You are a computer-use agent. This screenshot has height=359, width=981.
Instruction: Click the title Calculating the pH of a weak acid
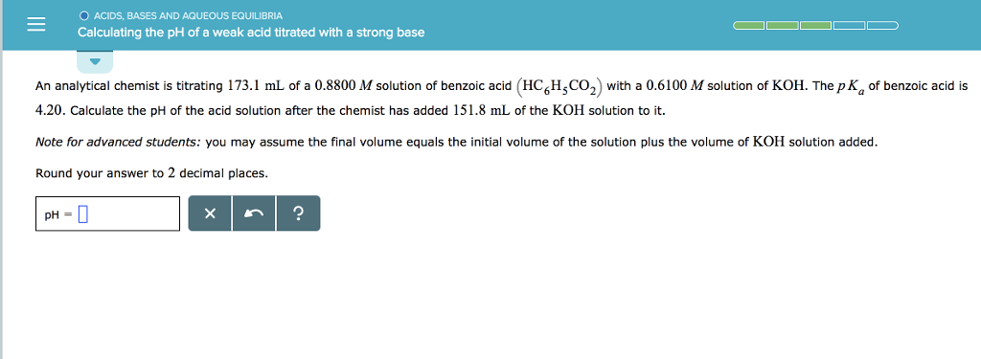pos(251,33)
